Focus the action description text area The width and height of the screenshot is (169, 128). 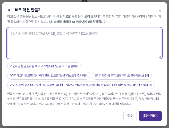pos(84,43)
